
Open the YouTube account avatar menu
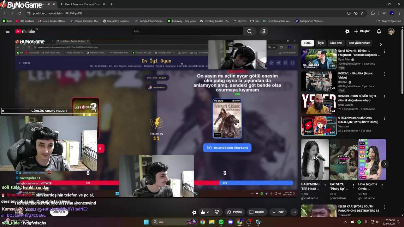coord(391,31)
